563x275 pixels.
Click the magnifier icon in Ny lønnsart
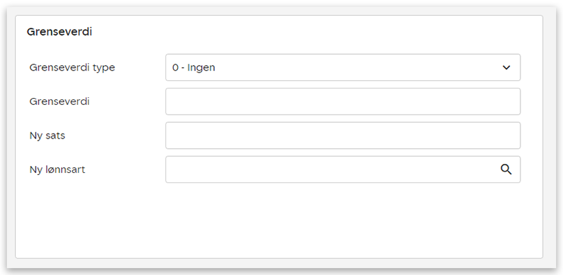[x=506, y=169]
